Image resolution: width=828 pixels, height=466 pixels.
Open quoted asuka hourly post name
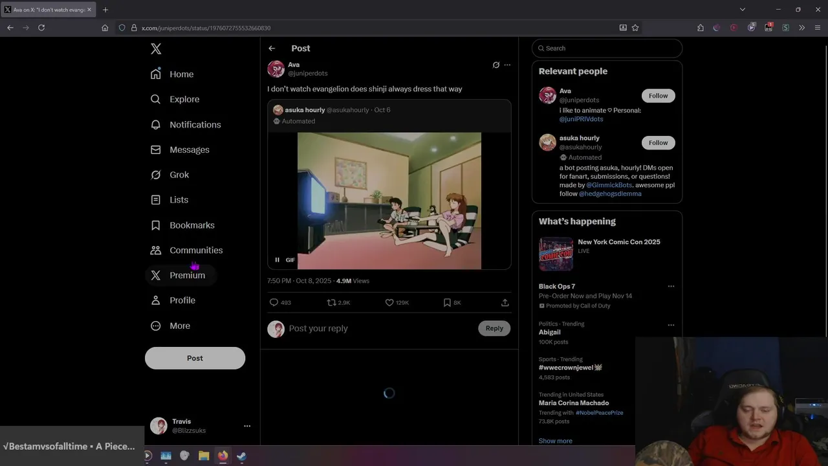(x=305, y=110)
